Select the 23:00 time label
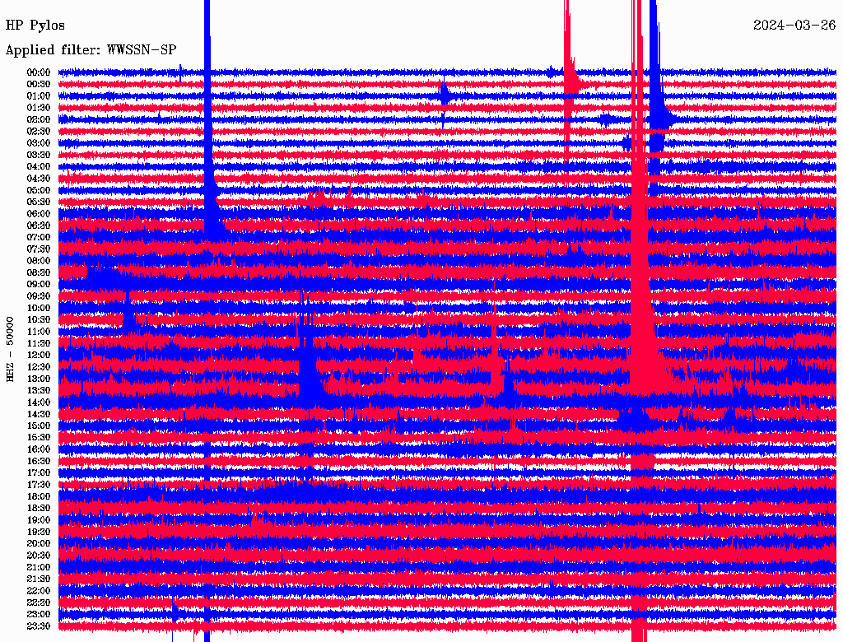The height and width of the screenshot is (642, 843). (x=38, y=614)
